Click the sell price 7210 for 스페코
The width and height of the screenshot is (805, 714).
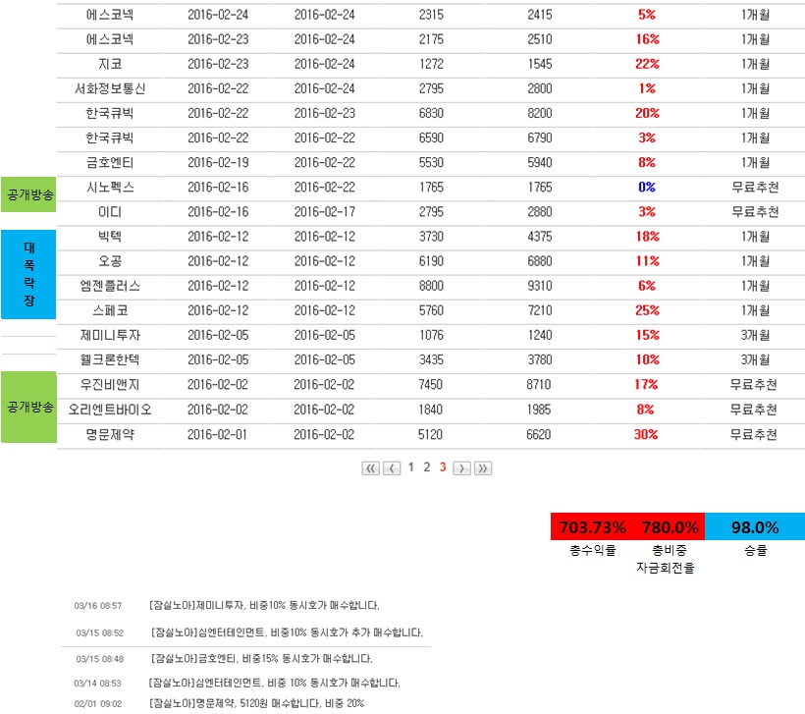pyautogui.click(x=540, y=310)
